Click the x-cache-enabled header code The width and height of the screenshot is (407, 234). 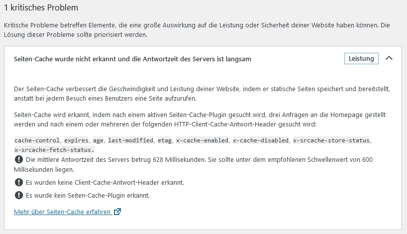(202, 140)
